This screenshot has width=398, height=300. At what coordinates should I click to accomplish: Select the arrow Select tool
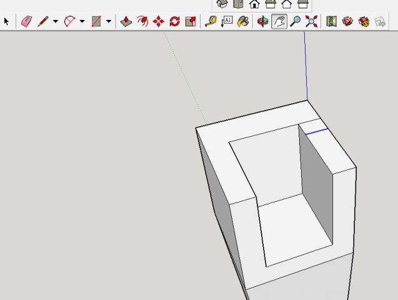[7, 21]
